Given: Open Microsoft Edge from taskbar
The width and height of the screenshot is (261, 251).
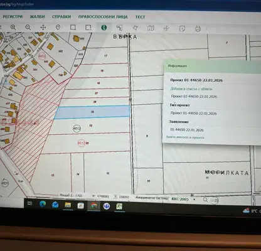Looking at the screenshot, I should pyautogui.click(x=43, y=204).
